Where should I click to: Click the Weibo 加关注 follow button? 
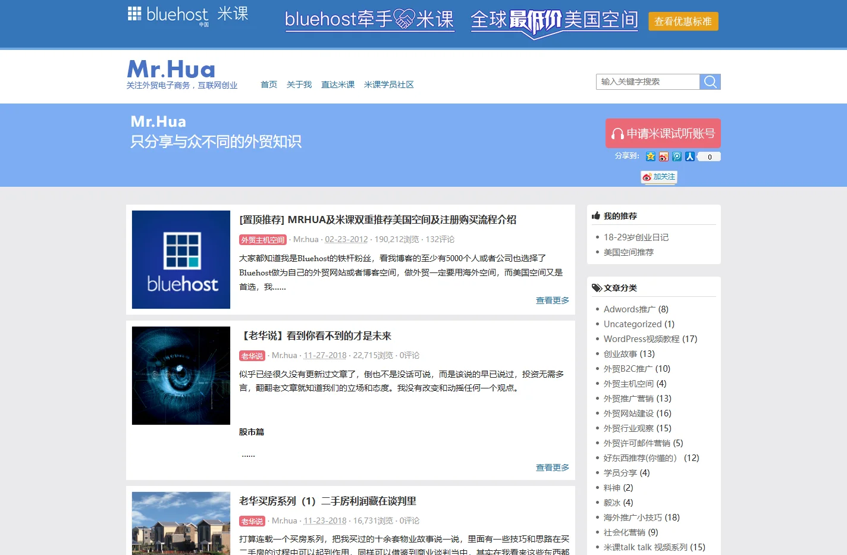(659, 177)
